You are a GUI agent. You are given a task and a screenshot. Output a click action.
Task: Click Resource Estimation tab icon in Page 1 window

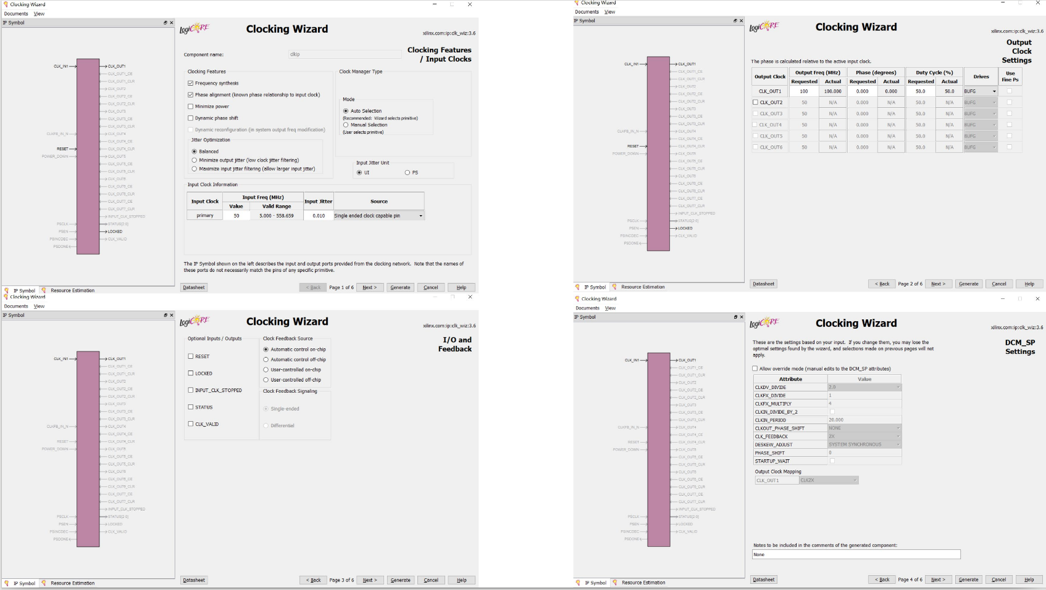[x=44, y=290]
